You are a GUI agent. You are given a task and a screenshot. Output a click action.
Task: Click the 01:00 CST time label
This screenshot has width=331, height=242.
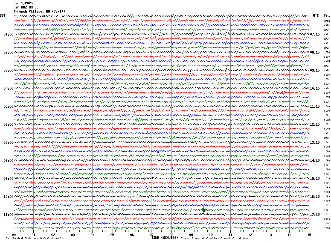(x=8, y=34)
